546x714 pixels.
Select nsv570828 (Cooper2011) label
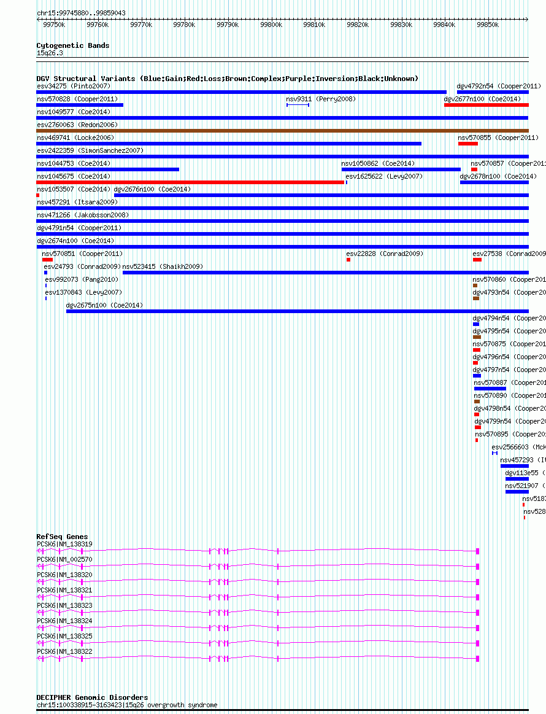[x=77, y=99]
